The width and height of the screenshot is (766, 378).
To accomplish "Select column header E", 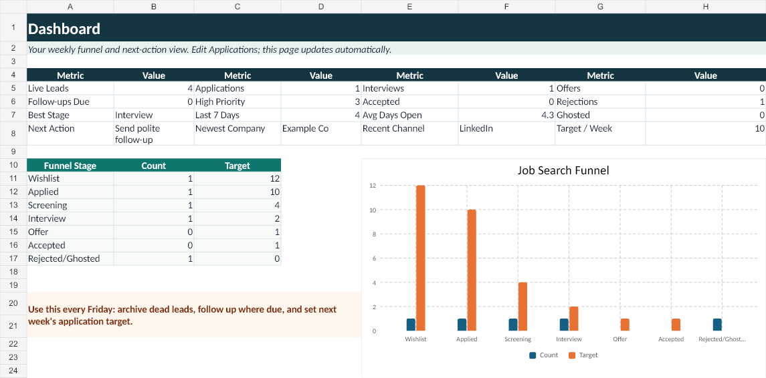I will coord(409,7).
